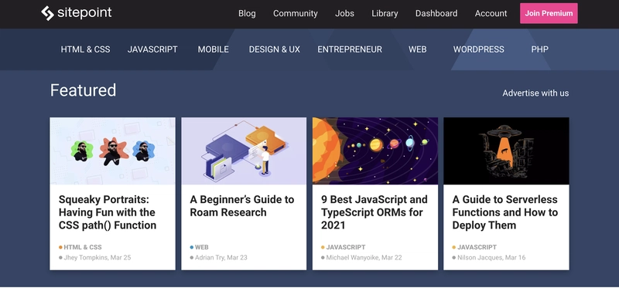Click author Michael Wanyoike, Mar 22
Screen dimensions: 619x288
click(x=364, y=258)
